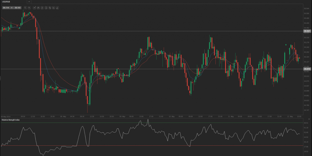Click the upper horizontal line at 35.367
The width and height of the screenshot is (312, 156).
(x=152, y=31)
